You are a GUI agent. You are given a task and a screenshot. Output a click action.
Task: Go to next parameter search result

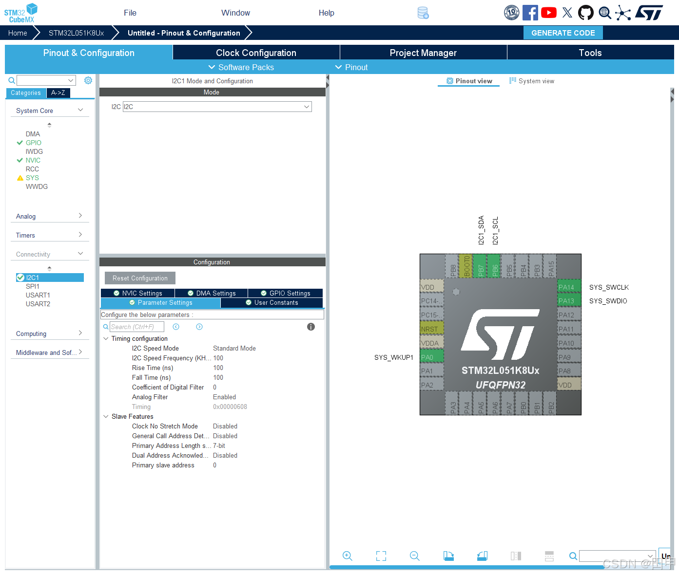(x=199, y=327)
